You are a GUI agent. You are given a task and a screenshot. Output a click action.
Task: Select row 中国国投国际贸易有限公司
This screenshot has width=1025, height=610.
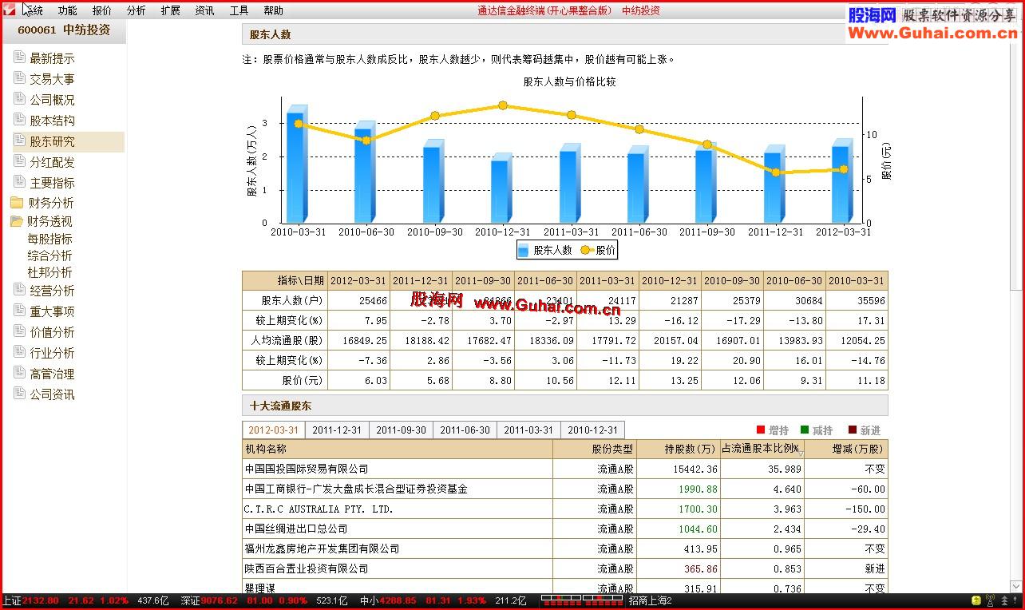(x=564, y=469)
